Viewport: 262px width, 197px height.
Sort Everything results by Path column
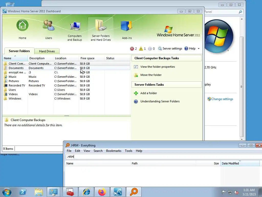click(x=163, y=163)
